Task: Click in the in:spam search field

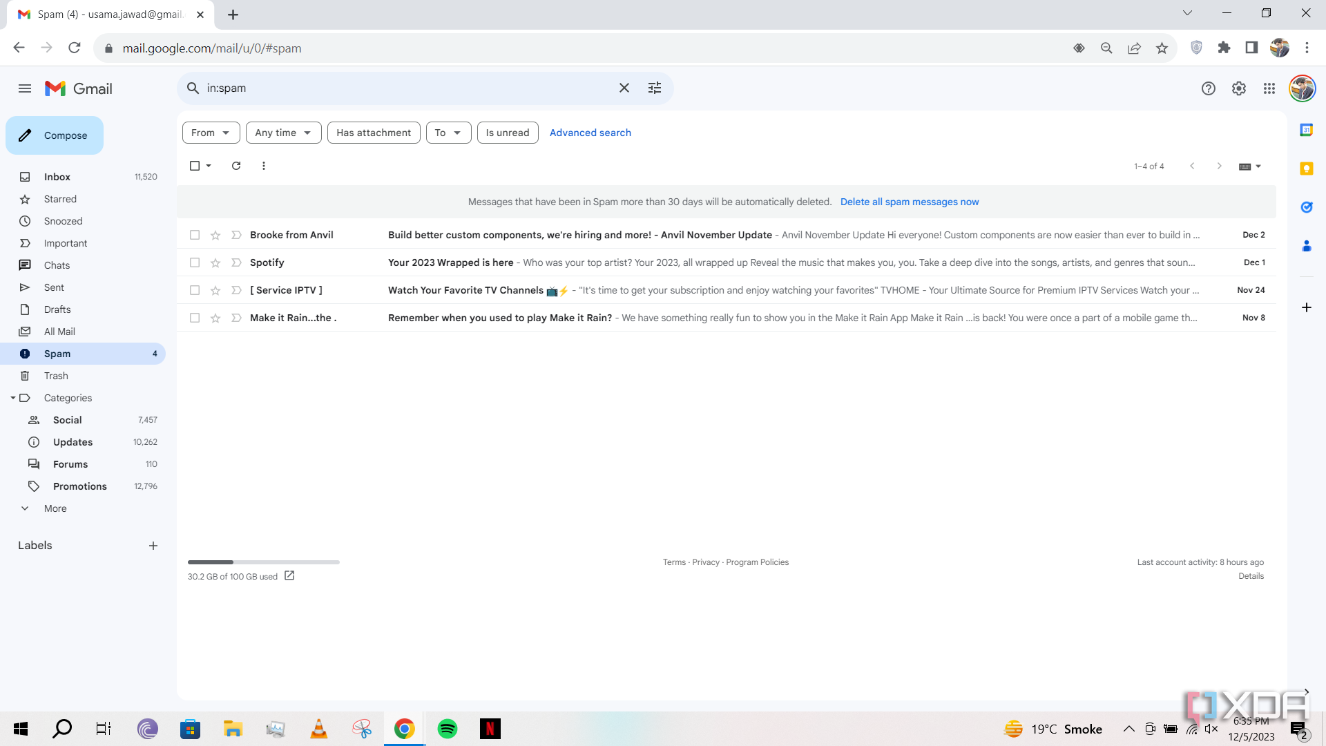Action: point(407,88)
